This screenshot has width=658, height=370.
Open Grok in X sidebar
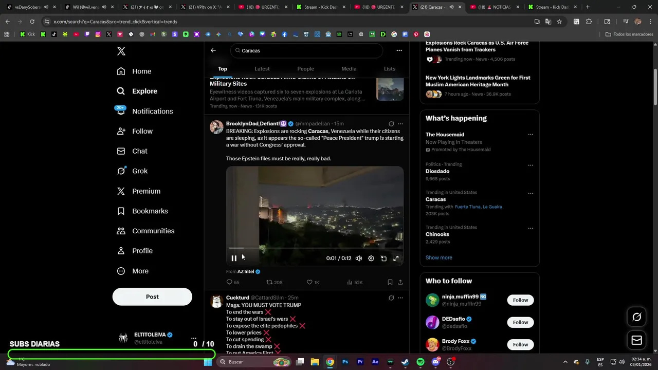point(132,171)
